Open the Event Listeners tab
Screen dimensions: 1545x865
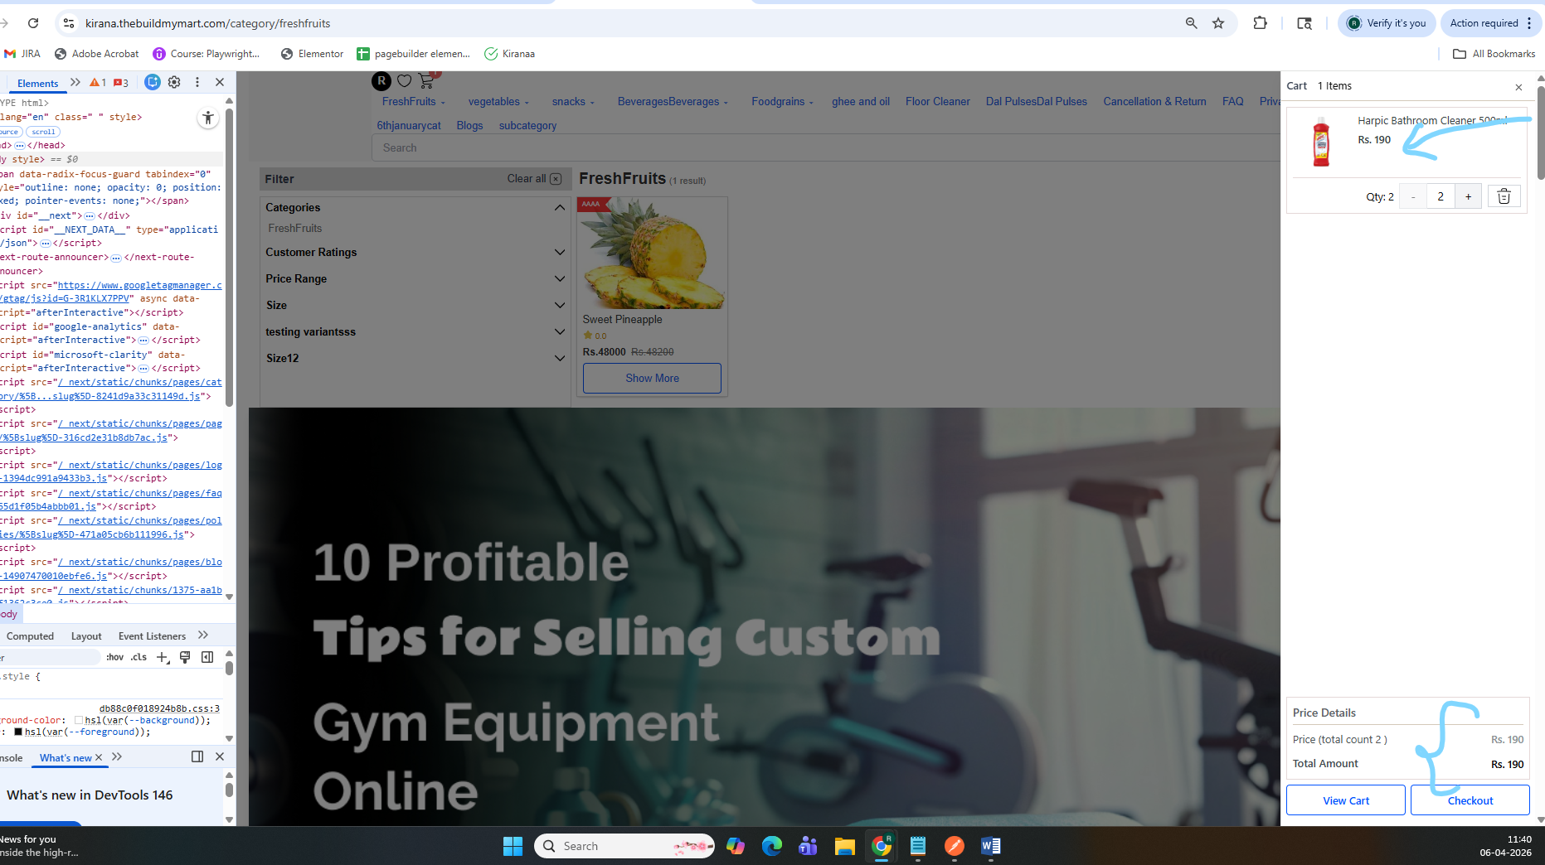point(152,636)
